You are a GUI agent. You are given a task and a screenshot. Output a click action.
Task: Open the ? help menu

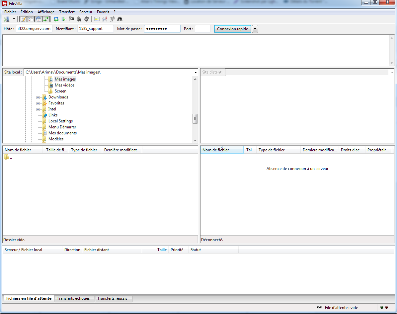point(115,12)
